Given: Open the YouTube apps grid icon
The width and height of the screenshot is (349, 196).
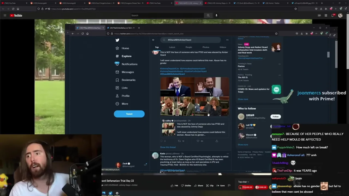Looking at the screenshot, I should click(x=326, y=16).
